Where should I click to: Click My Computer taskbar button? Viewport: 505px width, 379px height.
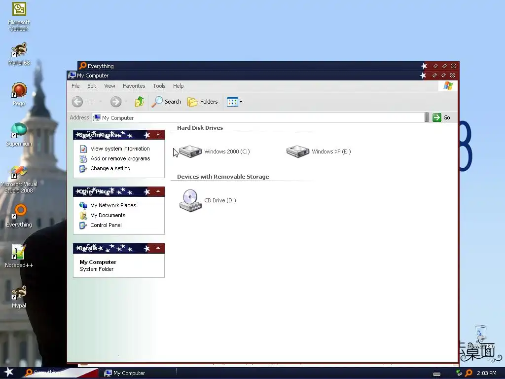coord(137,373)
